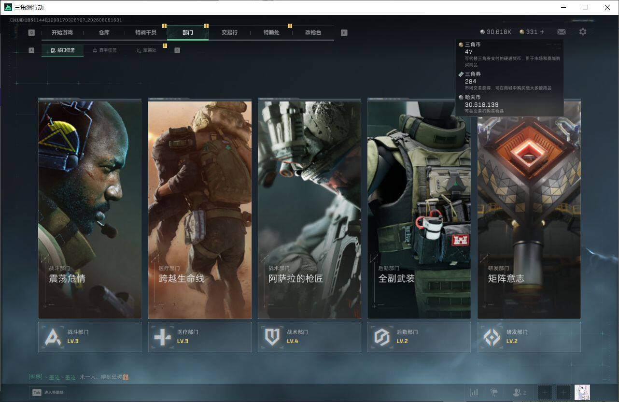Click the 医疗部门 cross emblem icon

click(x=162, y=337)
